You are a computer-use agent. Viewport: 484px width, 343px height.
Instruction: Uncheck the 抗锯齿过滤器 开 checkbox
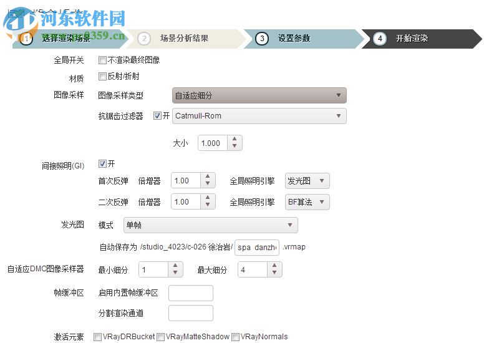click(157, 116)
